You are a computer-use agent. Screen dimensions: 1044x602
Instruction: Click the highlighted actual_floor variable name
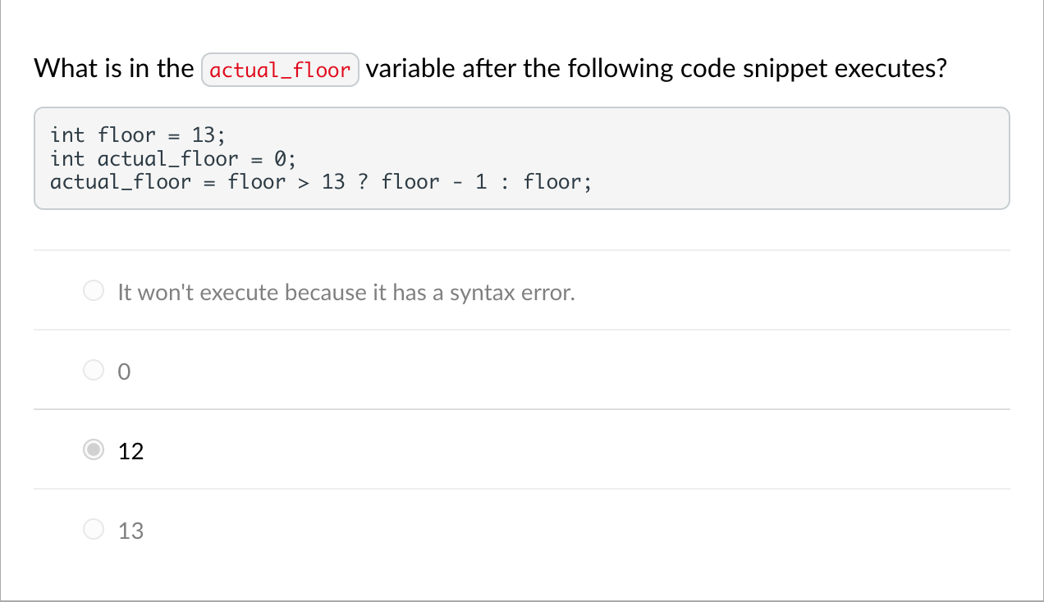[280, 70]
